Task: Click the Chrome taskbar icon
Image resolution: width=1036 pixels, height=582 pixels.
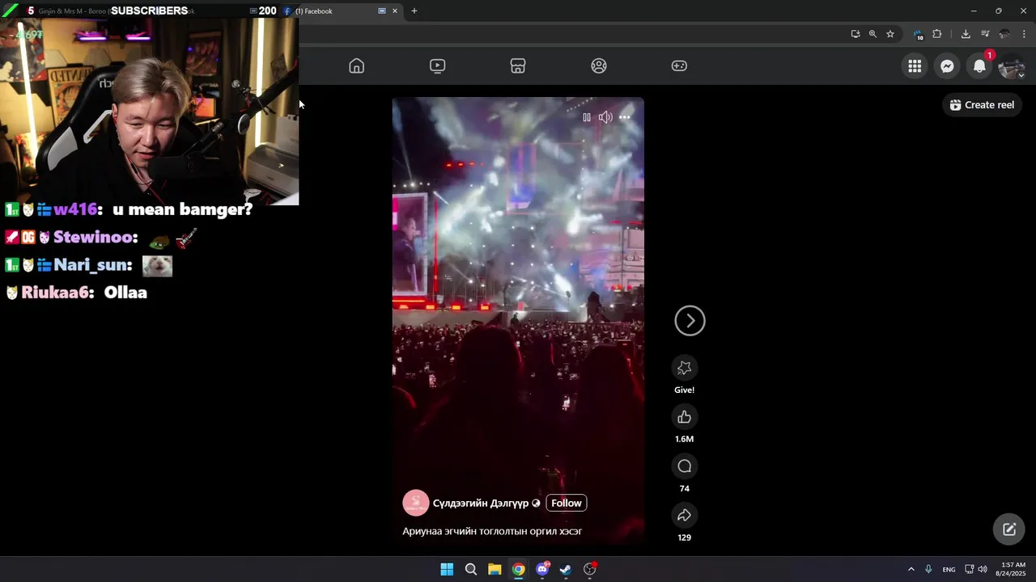Action: point(518,569)
